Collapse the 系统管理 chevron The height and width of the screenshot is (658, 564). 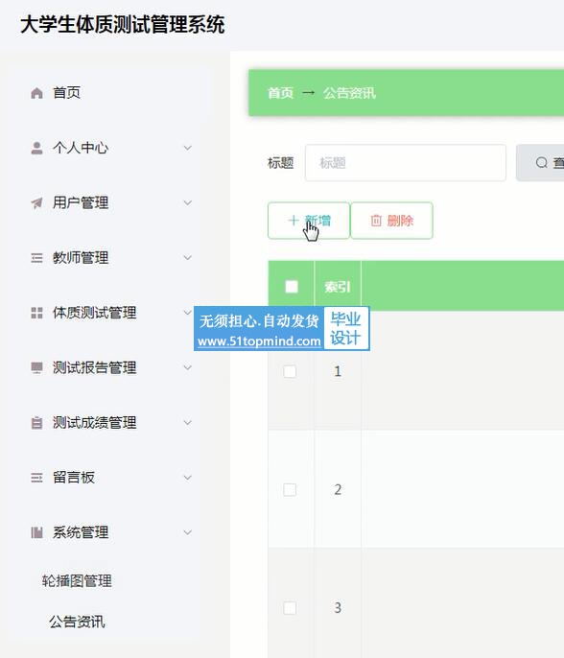[x=188, y=532]
